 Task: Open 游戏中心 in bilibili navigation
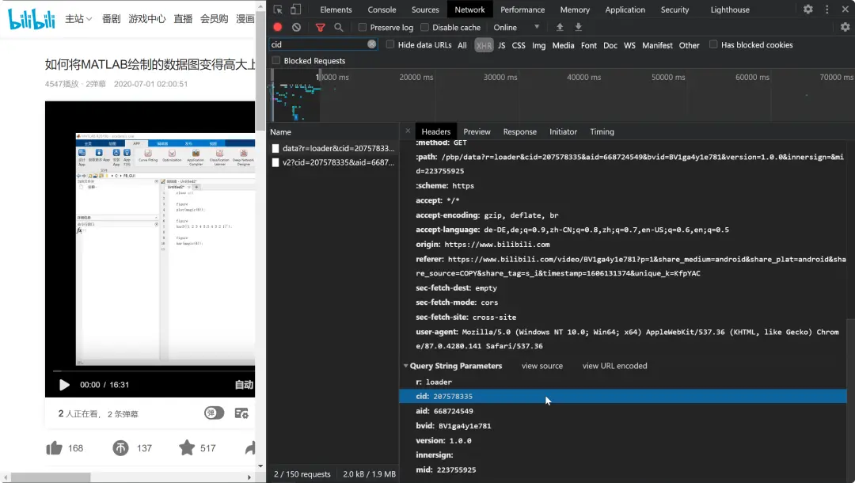pyautogui.click(x=146, y=19)
